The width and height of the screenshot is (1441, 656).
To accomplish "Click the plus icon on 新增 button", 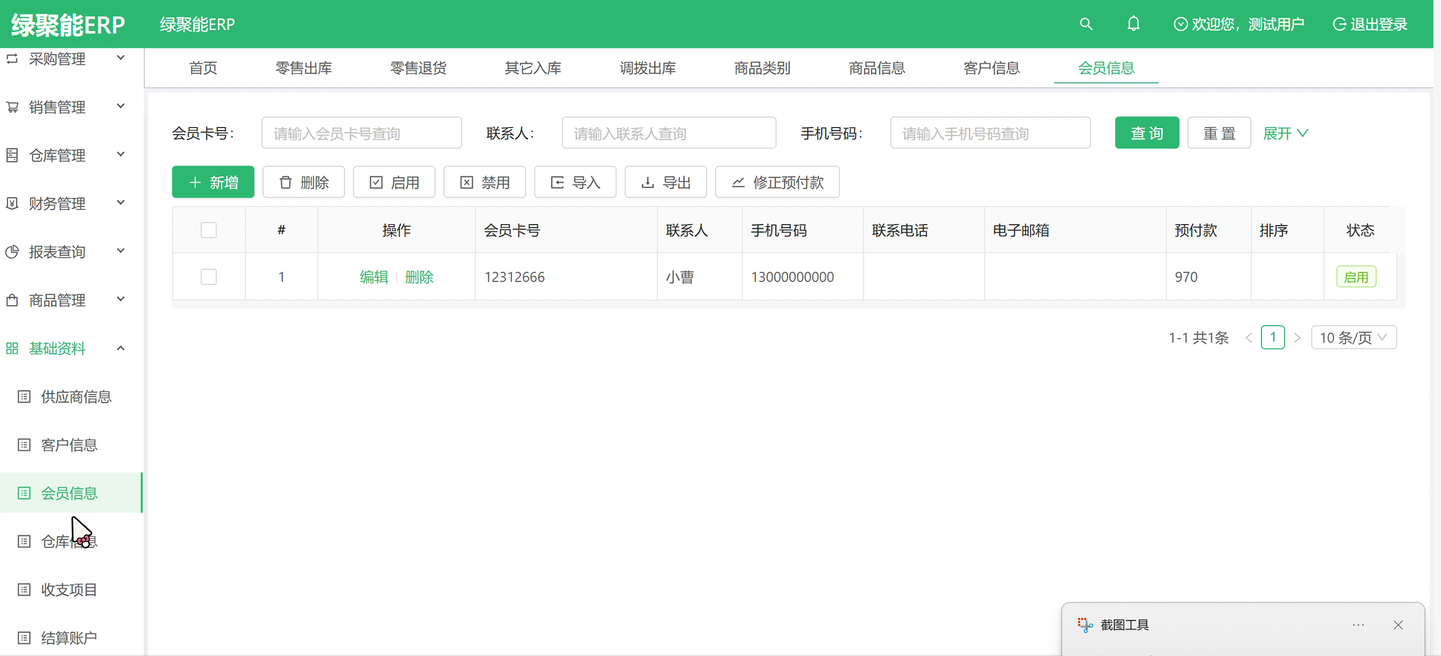I will coord(195,182).
